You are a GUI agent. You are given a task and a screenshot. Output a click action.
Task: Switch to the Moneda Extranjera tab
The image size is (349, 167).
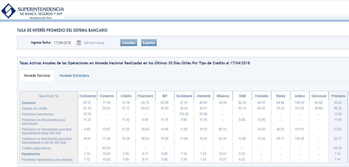pyautogui.click(x=74, y=76)
